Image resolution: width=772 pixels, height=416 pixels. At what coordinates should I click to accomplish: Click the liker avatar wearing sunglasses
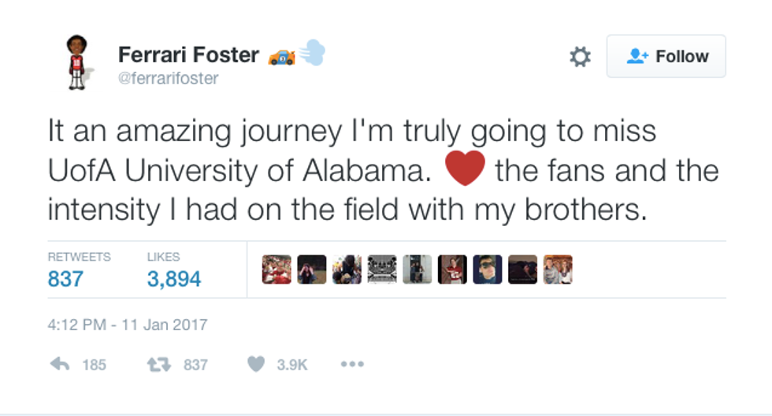coord(488,269)
